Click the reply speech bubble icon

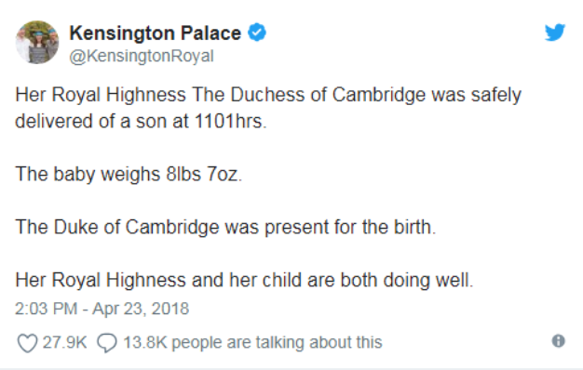point(107,342)
